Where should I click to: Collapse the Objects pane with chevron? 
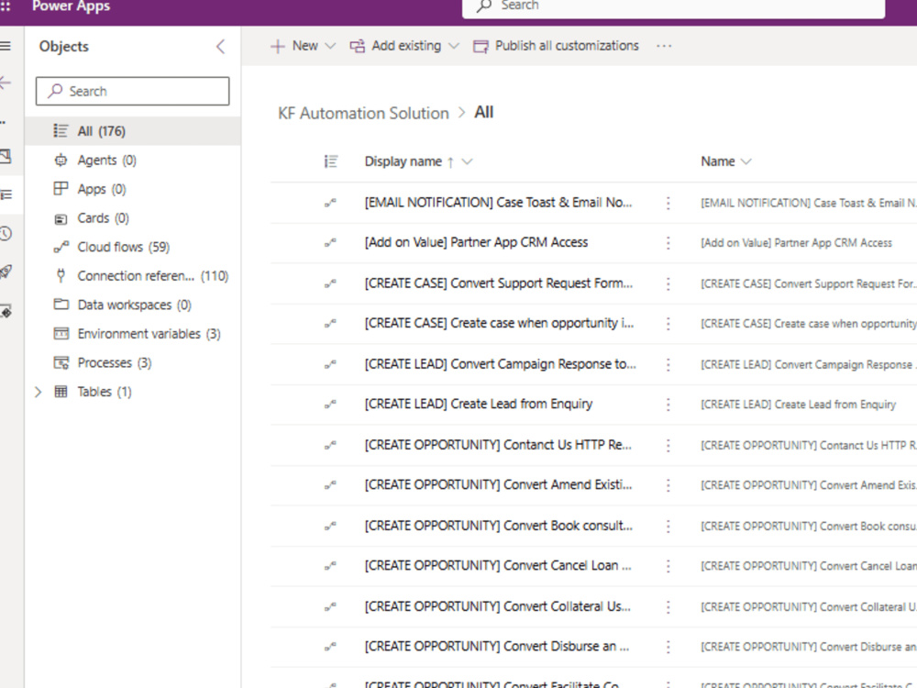220,46
